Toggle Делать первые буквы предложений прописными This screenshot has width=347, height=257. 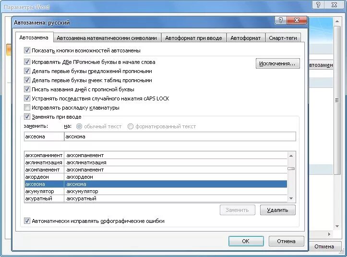click(x=27, y=71)
